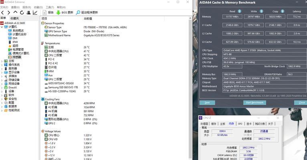Start BIOS 更新 from toolbar

65,12
